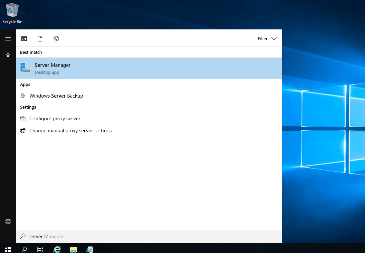Click the Windows Server Backup icon
This screenshot has height=253, width=365.
tap(23, 96)
